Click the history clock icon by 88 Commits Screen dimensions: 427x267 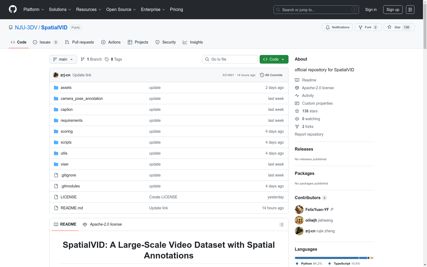pyautogui.click(x=262, y=75)
